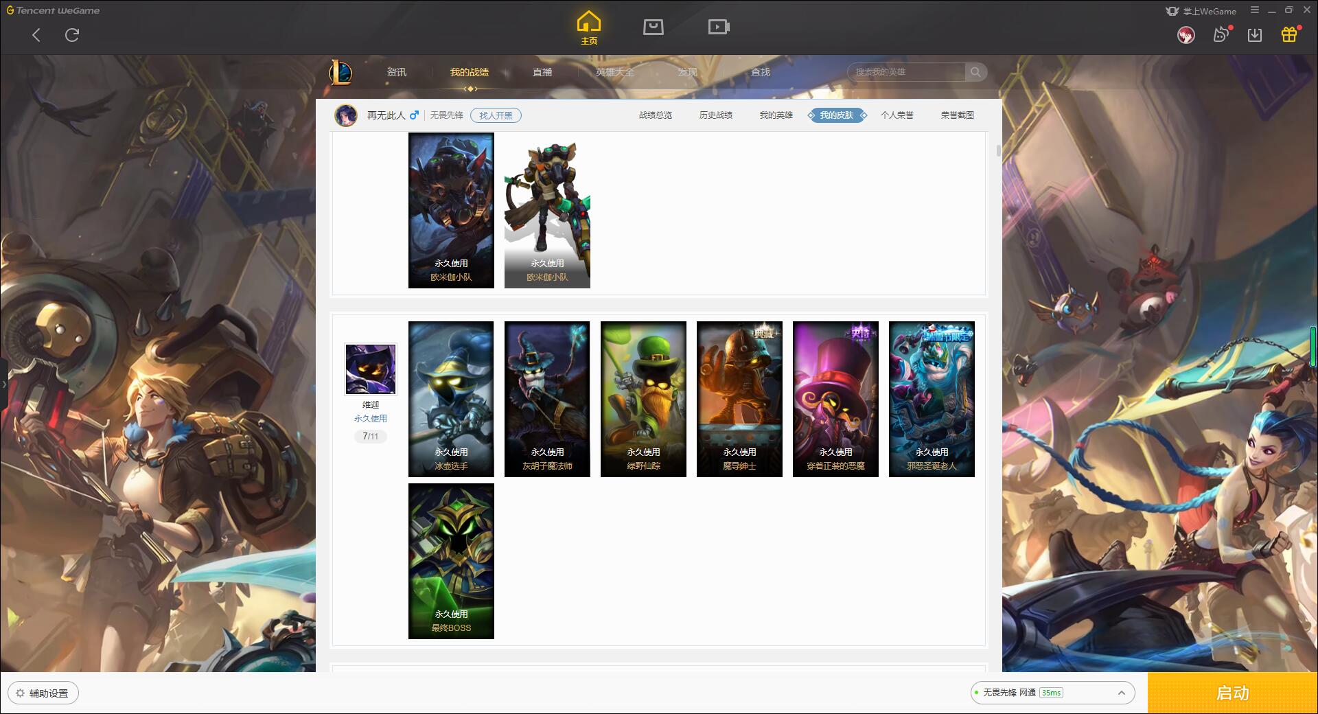Open the 发现 tab

(x=688, y=72)
